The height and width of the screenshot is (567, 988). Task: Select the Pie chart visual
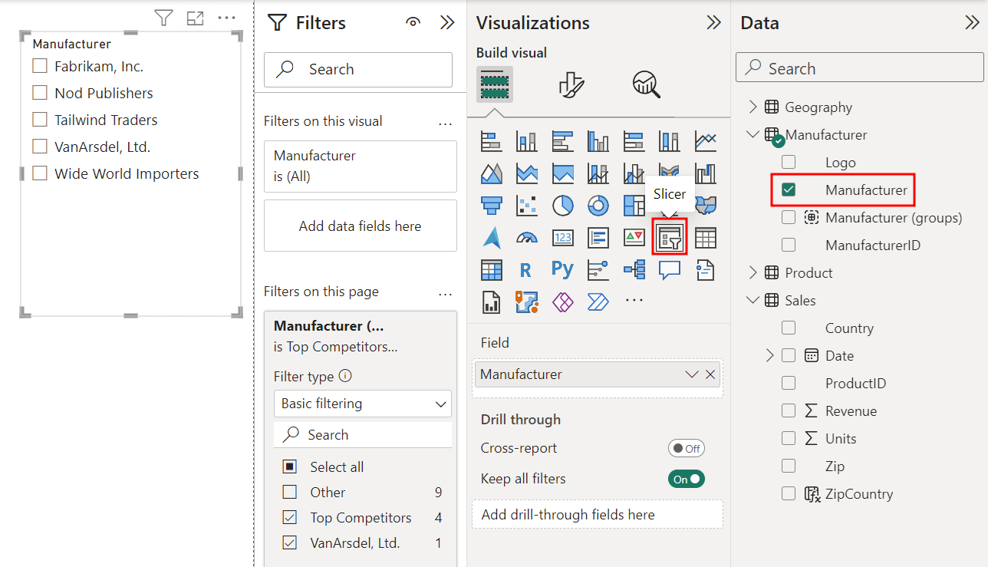click(x=562, y=206)
